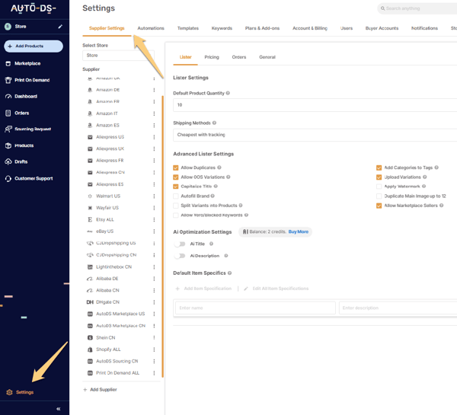Click the Enter name specification field
The image size is (457, 415).
[255, 308]
